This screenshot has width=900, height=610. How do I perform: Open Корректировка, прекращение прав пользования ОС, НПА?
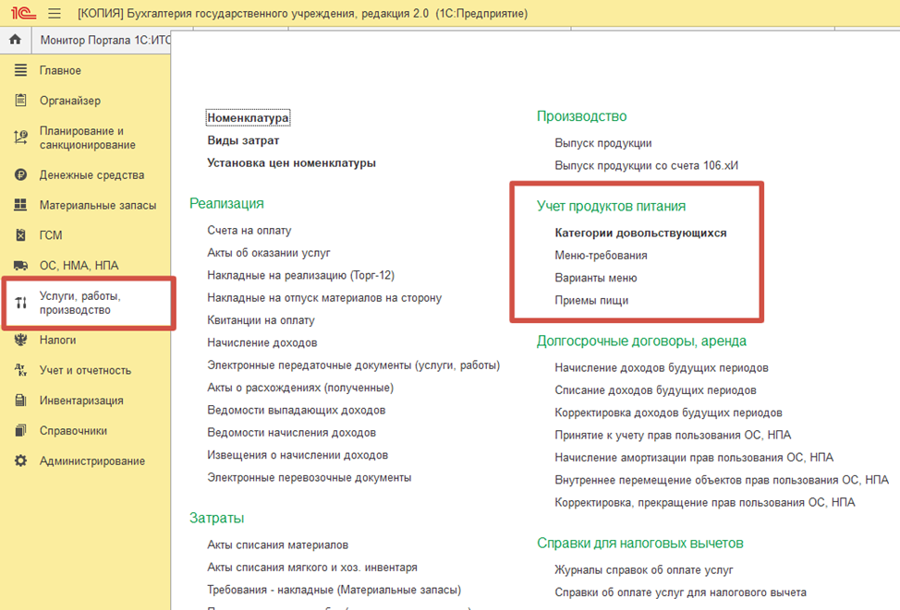705,503
